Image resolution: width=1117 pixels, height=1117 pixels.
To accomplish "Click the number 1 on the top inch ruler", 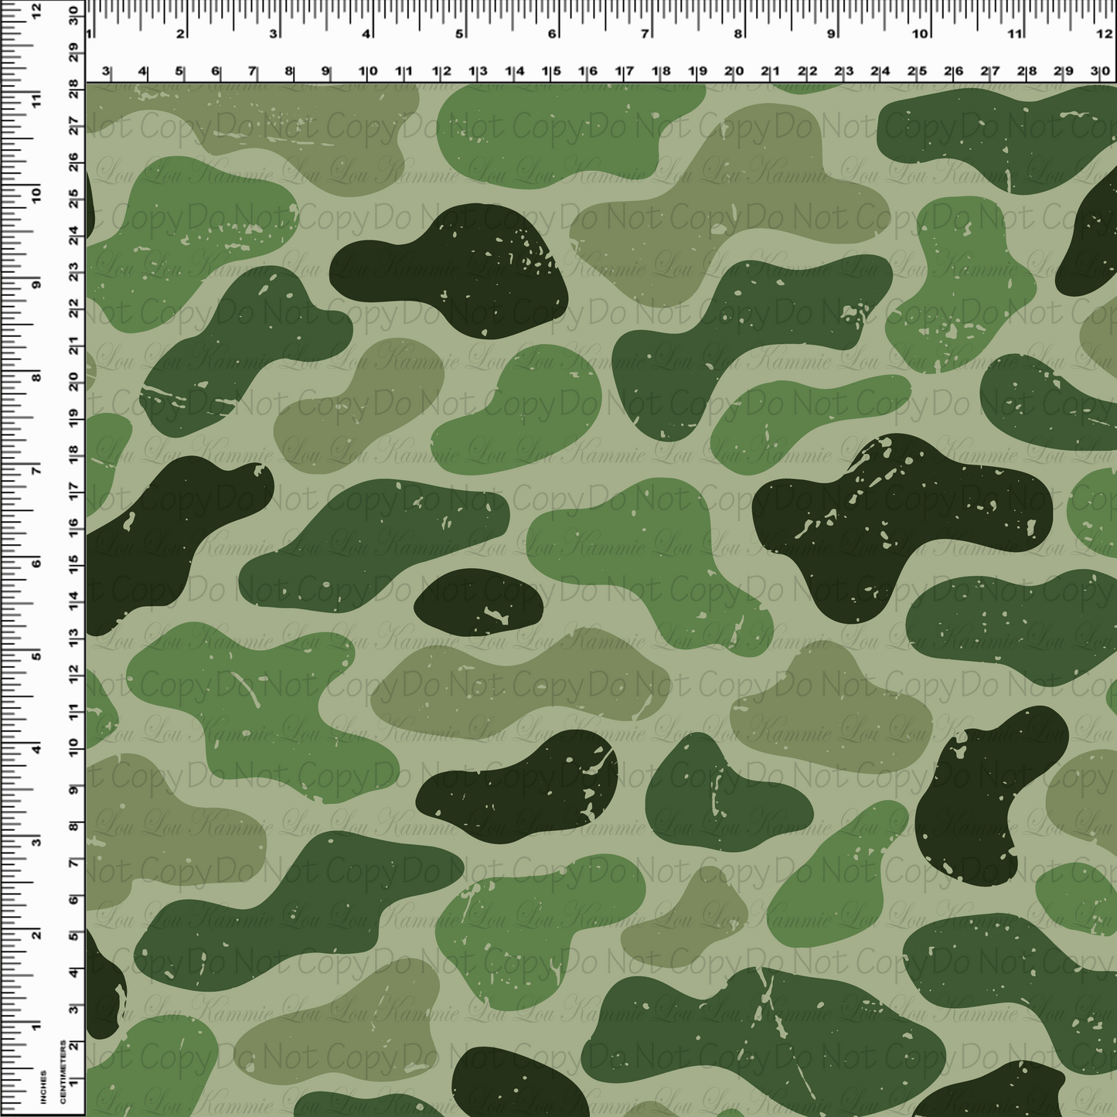I will point(87,35).
